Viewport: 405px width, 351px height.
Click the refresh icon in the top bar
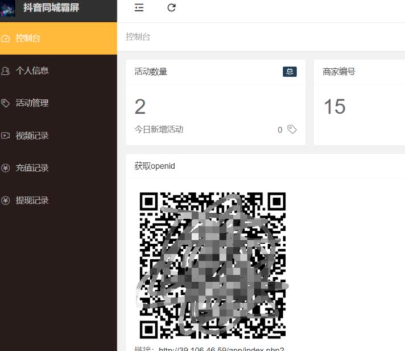(171, 7)
